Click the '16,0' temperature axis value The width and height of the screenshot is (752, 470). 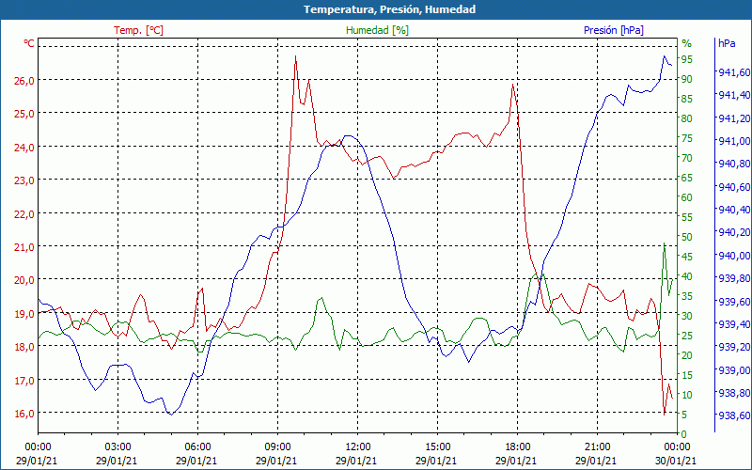tap(24, 414)
